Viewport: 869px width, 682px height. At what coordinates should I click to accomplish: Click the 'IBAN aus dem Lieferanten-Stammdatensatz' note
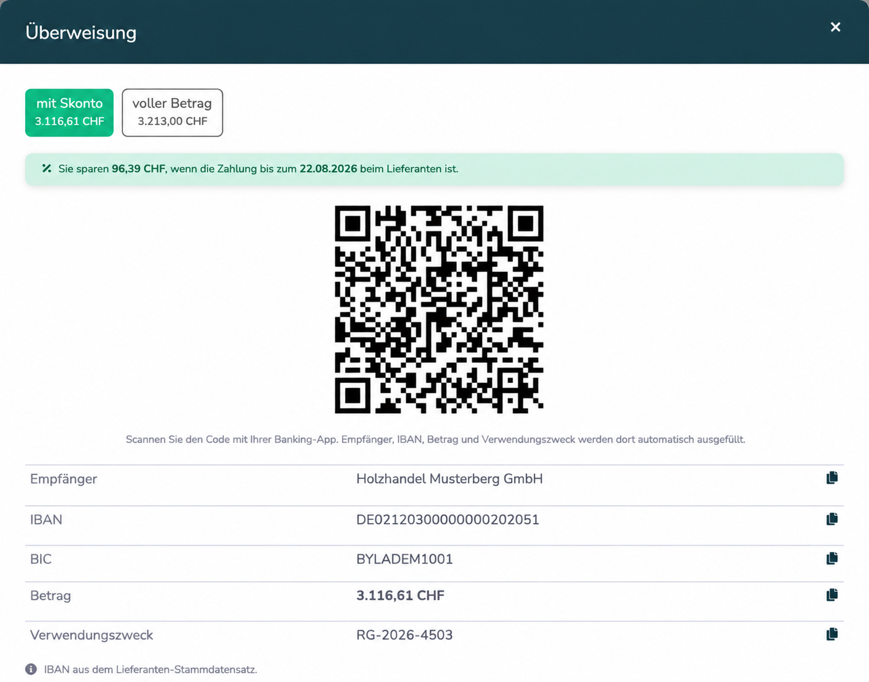point(150,670)
